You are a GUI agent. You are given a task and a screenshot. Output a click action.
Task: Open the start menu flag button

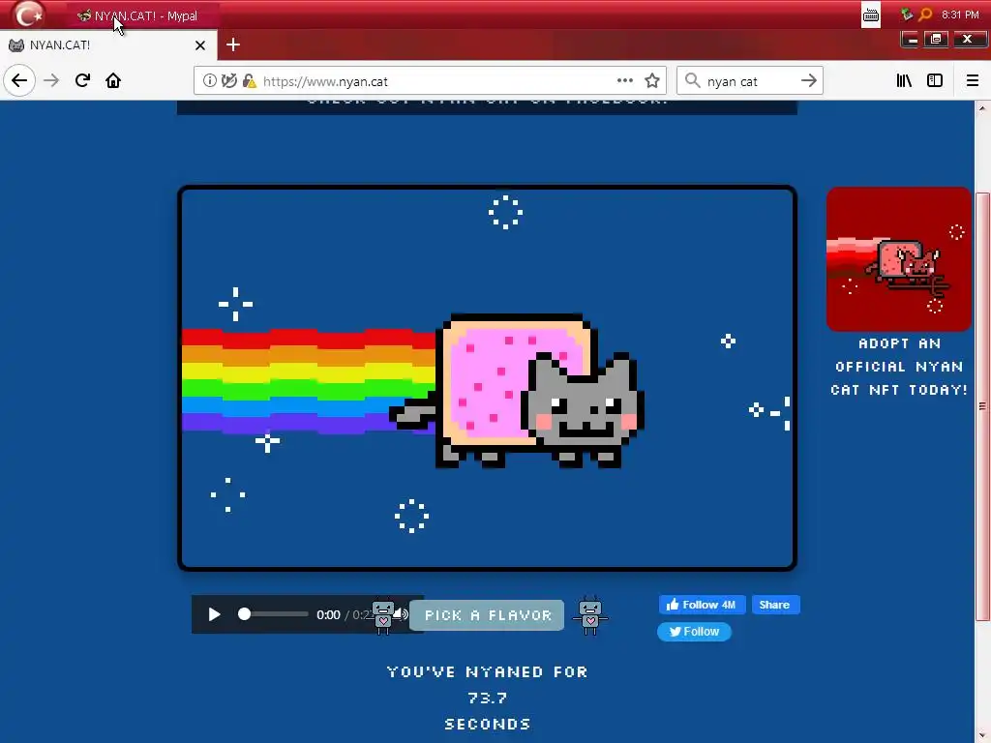point(28,14)
